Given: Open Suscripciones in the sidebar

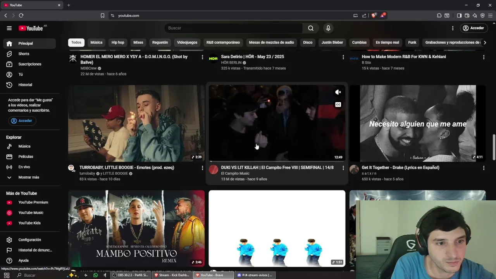Looking at the screenshot, I should (x=29, y=64).
